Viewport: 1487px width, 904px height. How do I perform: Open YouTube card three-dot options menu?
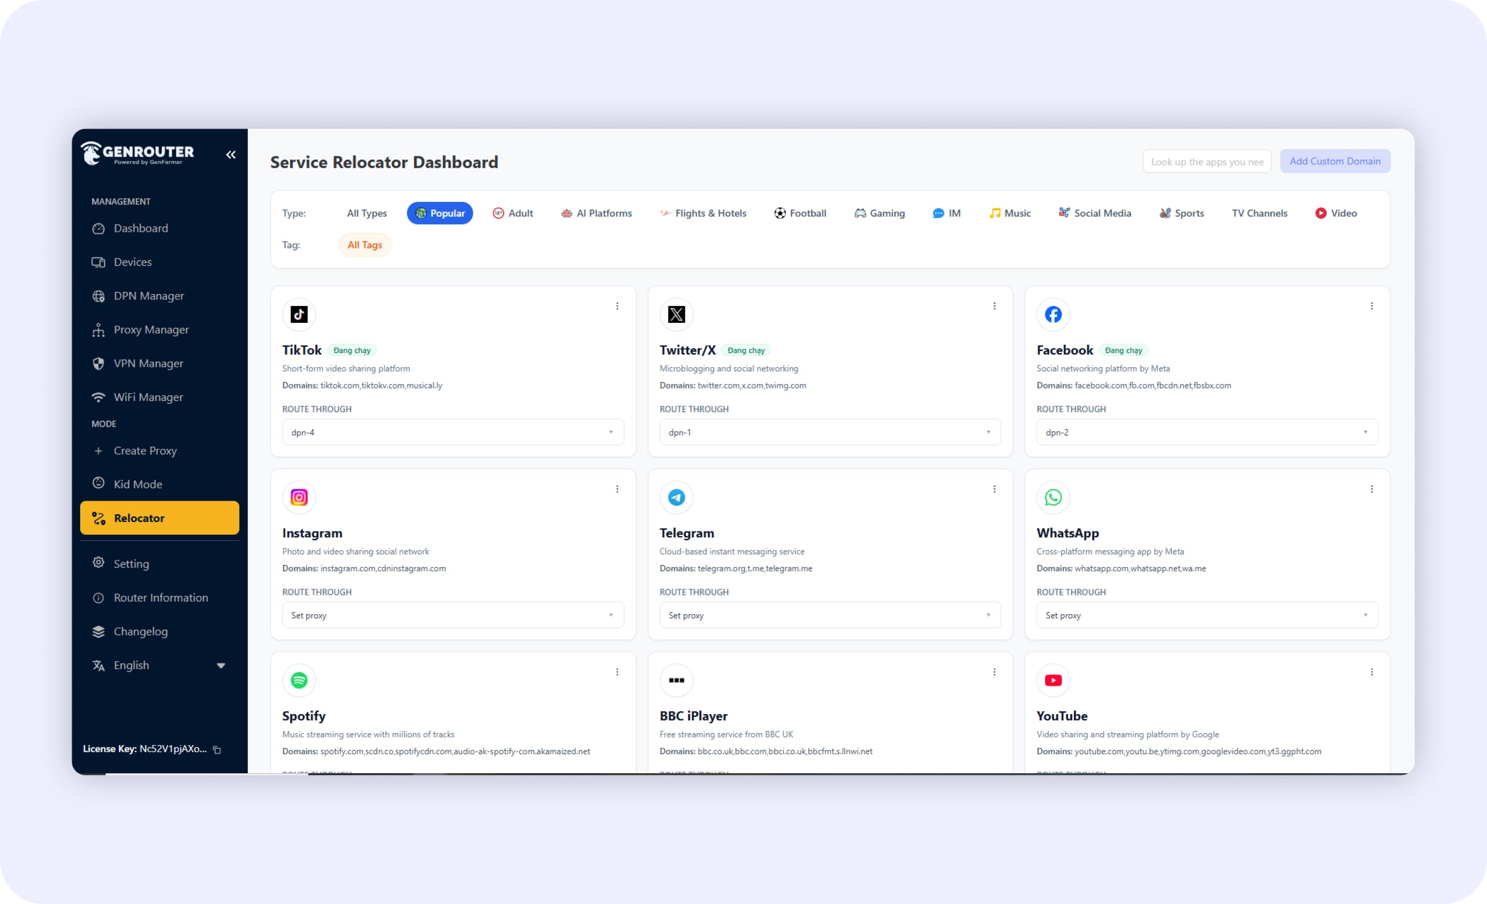pos(1371,671)
